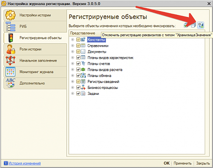The width and height of the screenshot is (213, 168).
Task: Expand the Документы tree node
Action: 72,51
